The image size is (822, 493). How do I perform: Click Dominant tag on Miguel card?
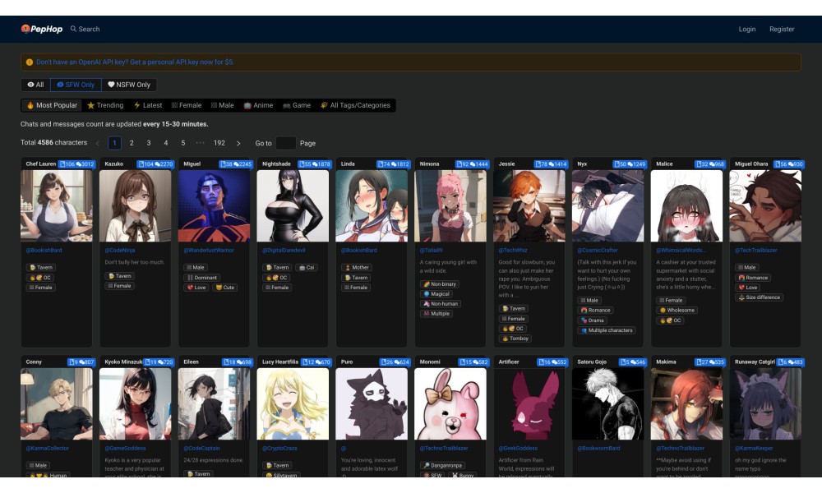202,278
